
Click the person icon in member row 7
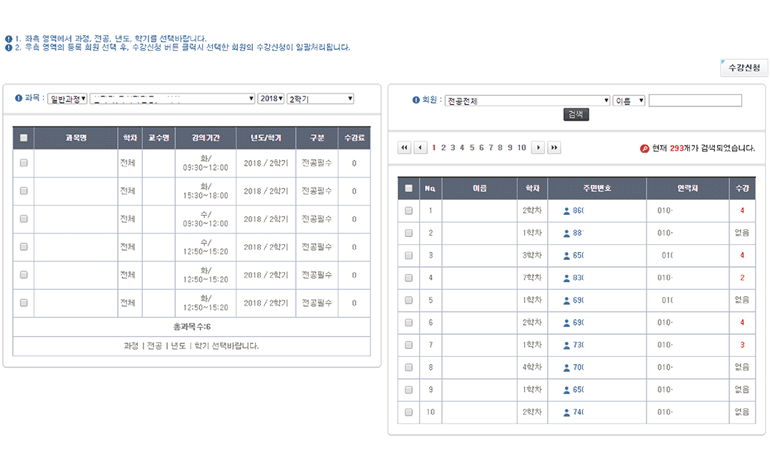tap(566, 346)
